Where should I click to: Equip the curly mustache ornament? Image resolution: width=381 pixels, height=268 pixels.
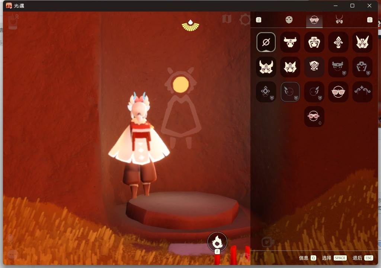pyautogui.click(x=362, y=92)
